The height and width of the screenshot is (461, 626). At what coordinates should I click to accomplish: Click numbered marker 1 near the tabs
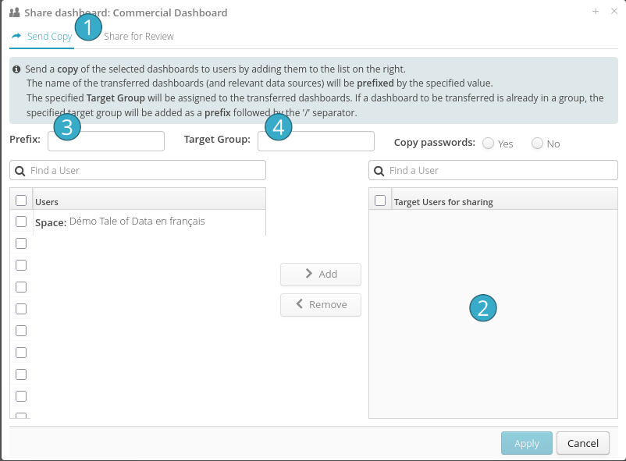coord(88,29)
